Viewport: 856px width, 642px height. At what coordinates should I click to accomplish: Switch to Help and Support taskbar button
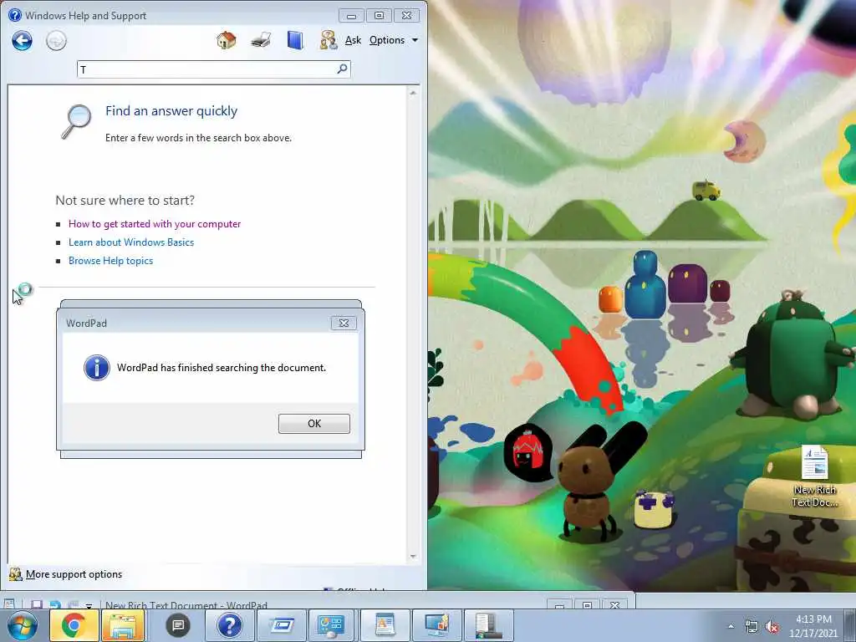click(x=229, y=625)
